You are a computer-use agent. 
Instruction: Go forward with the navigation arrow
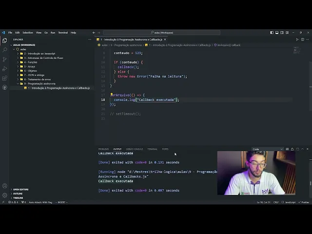pos(99,33)
